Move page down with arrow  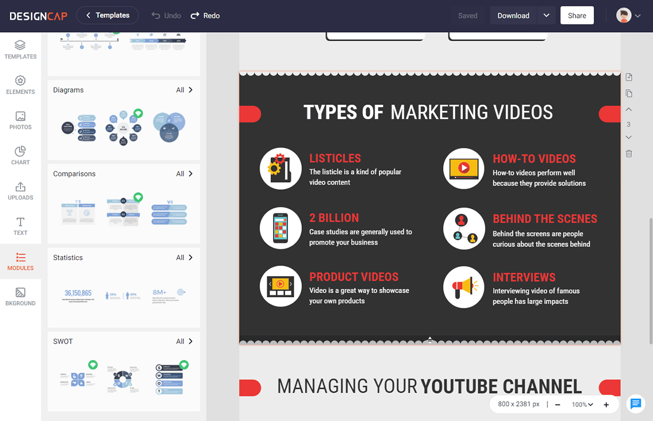629,137
